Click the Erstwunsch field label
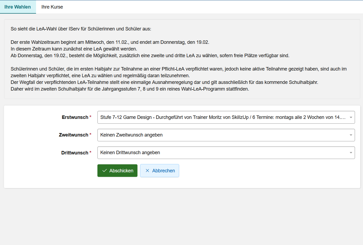 point(75,117)
